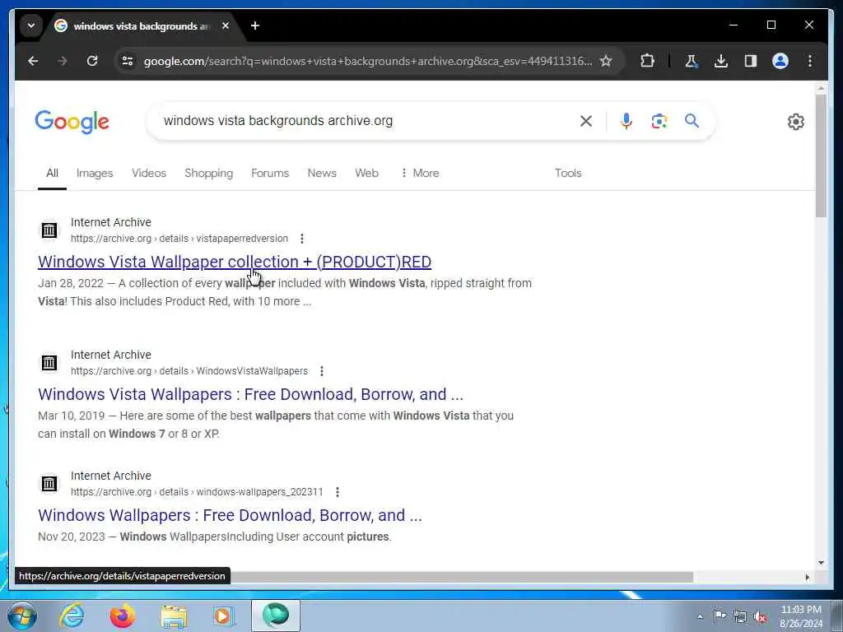This screenshot has height=632, width=843.
Task: Open the search Tools options
Action: pos(568,173)
